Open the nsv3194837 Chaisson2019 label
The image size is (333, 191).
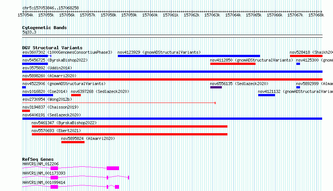(x=51, y=107)
